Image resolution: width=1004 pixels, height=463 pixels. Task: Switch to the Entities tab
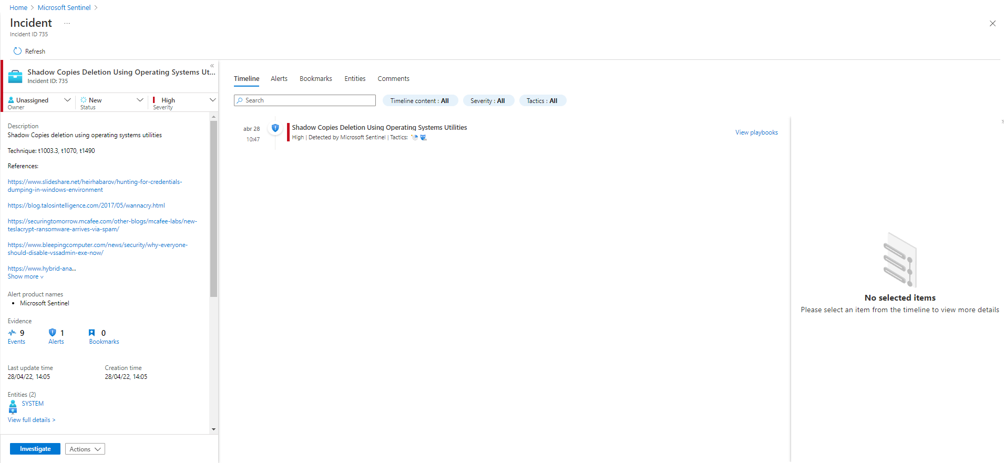[x=355, y=79]
